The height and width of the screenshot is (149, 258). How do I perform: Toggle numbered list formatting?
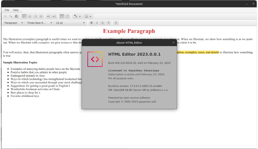click(x=67, y=16)
